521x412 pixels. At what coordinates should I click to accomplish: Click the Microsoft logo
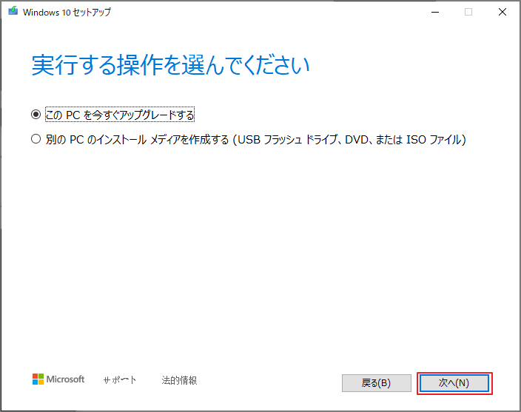tap(58, 379)
